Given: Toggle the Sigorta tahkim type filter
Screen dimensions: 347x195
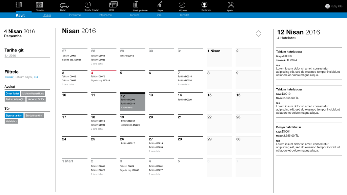Looking at the screenshot, I should [x=14, y=115].
